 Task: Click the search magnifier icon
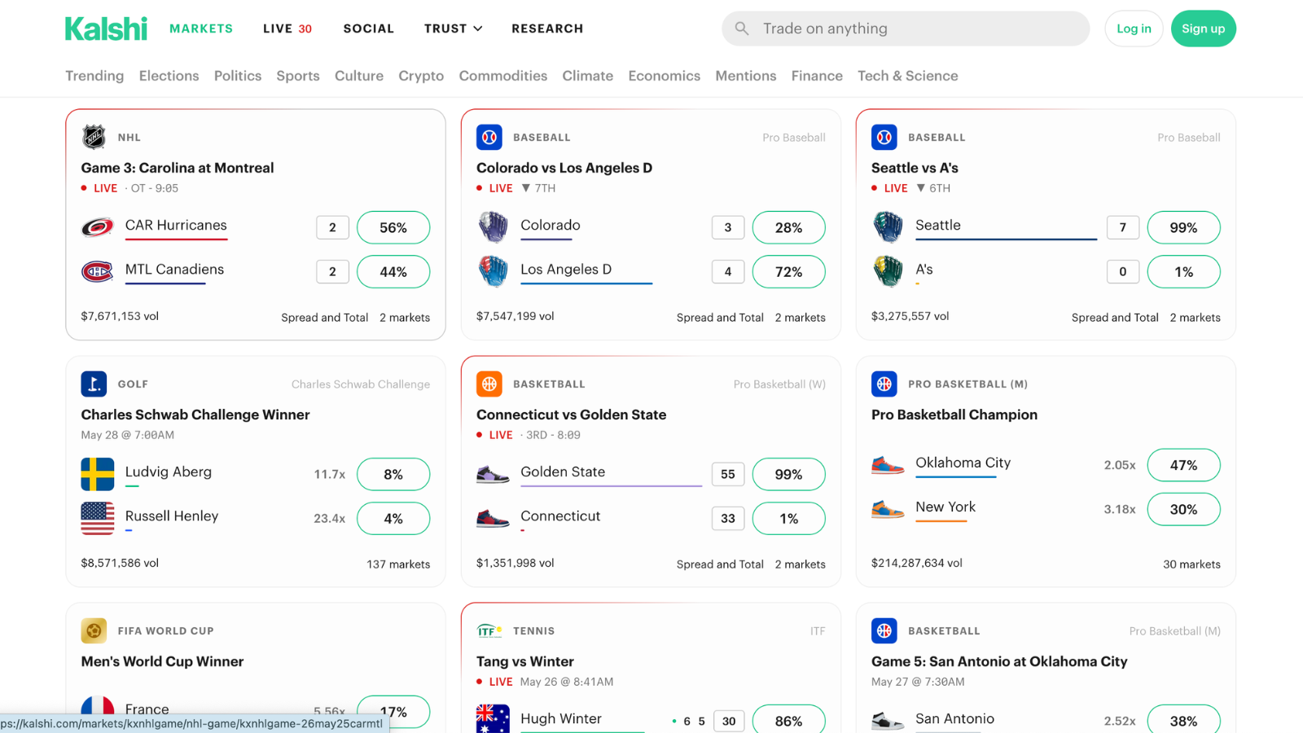point(741,29)
